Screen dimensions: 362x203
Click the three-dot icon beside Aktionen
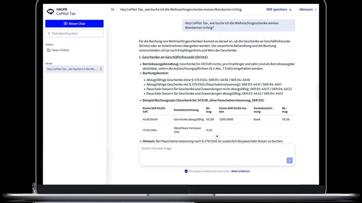[316, 10]
